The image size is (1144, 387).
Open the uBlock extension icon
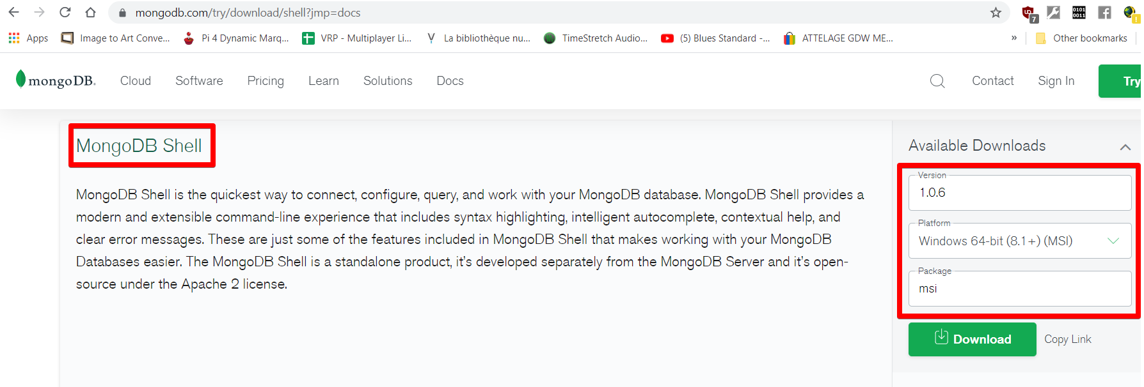click(x=1029, y=13)
